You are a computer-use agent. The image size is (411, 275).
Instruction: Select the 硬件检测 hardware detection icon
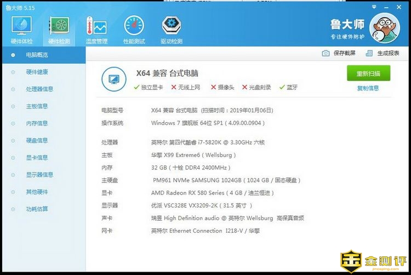point(59,26)
